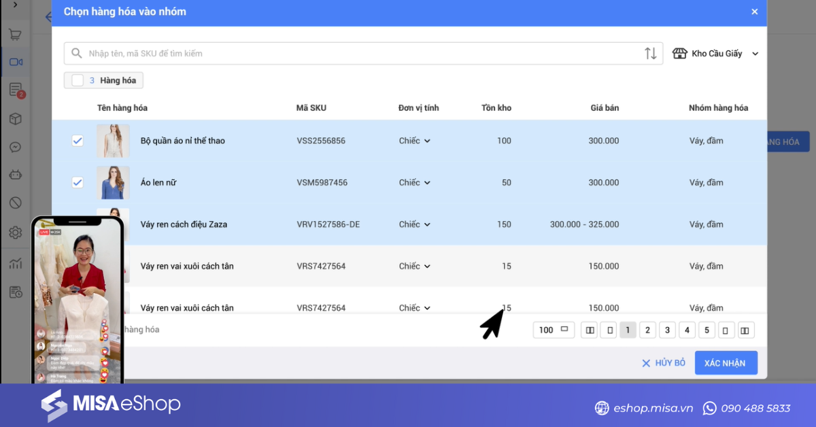Open the Kho Cầu Giấy warehouse dropdown
Screen dimensions: 816x427
715,54
